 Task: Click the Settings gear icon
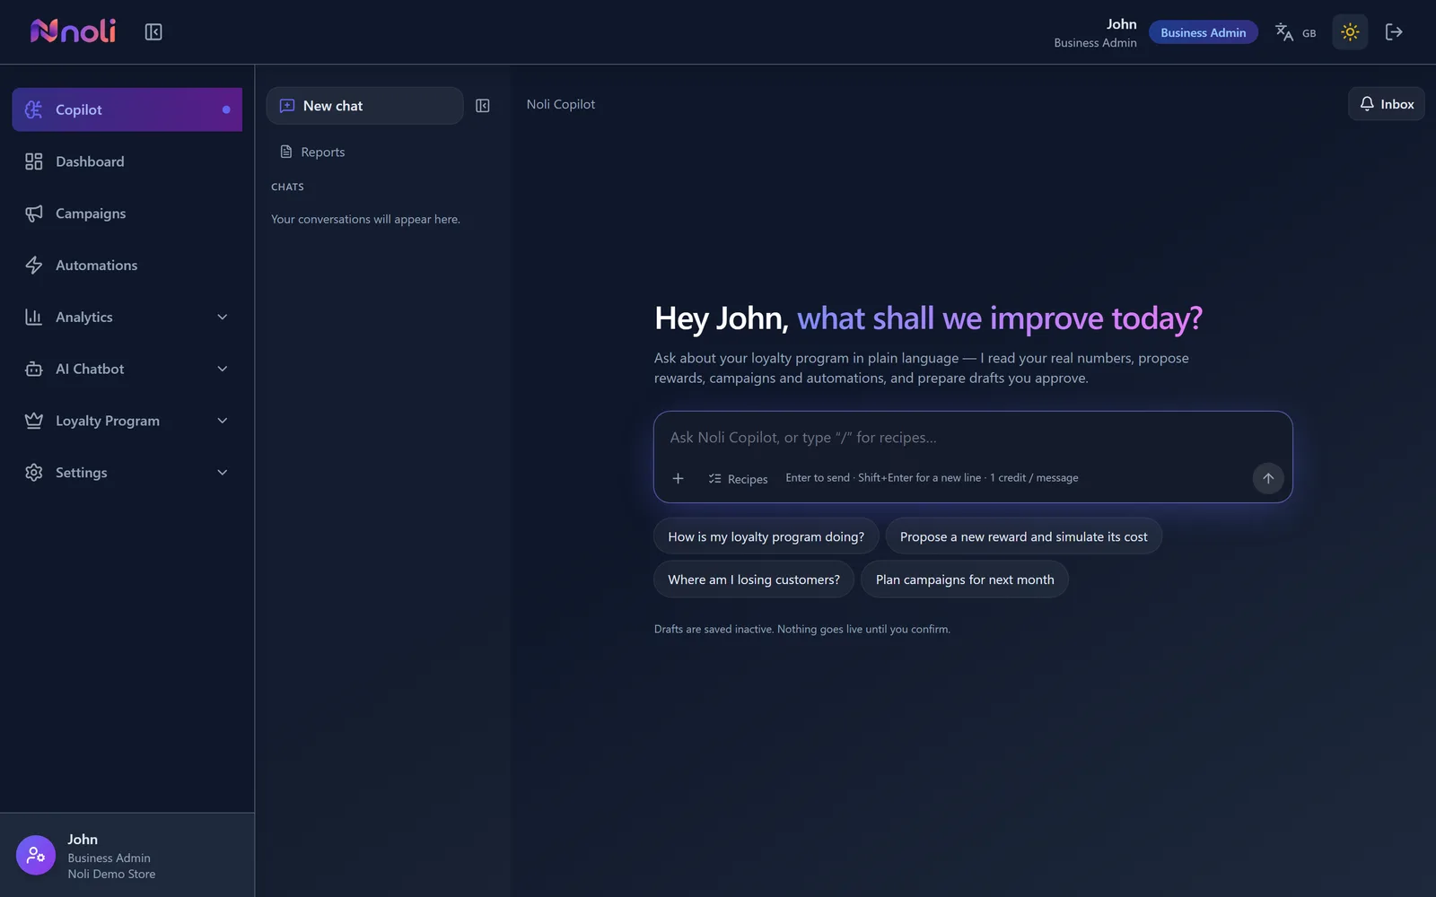(x=34, y=473)
